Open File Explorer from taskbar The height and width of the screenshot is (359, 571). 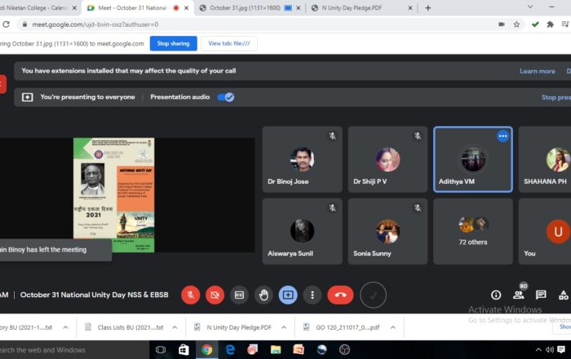coord(276,350)
